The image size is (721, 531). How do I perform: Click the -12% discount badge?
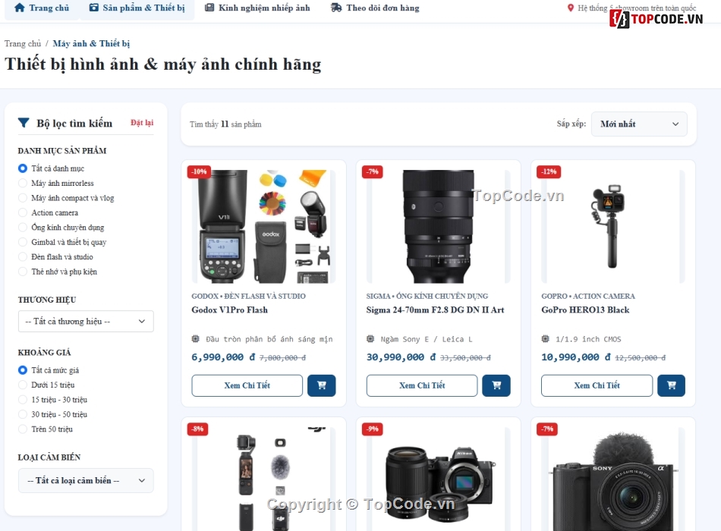tap(549, 171)
